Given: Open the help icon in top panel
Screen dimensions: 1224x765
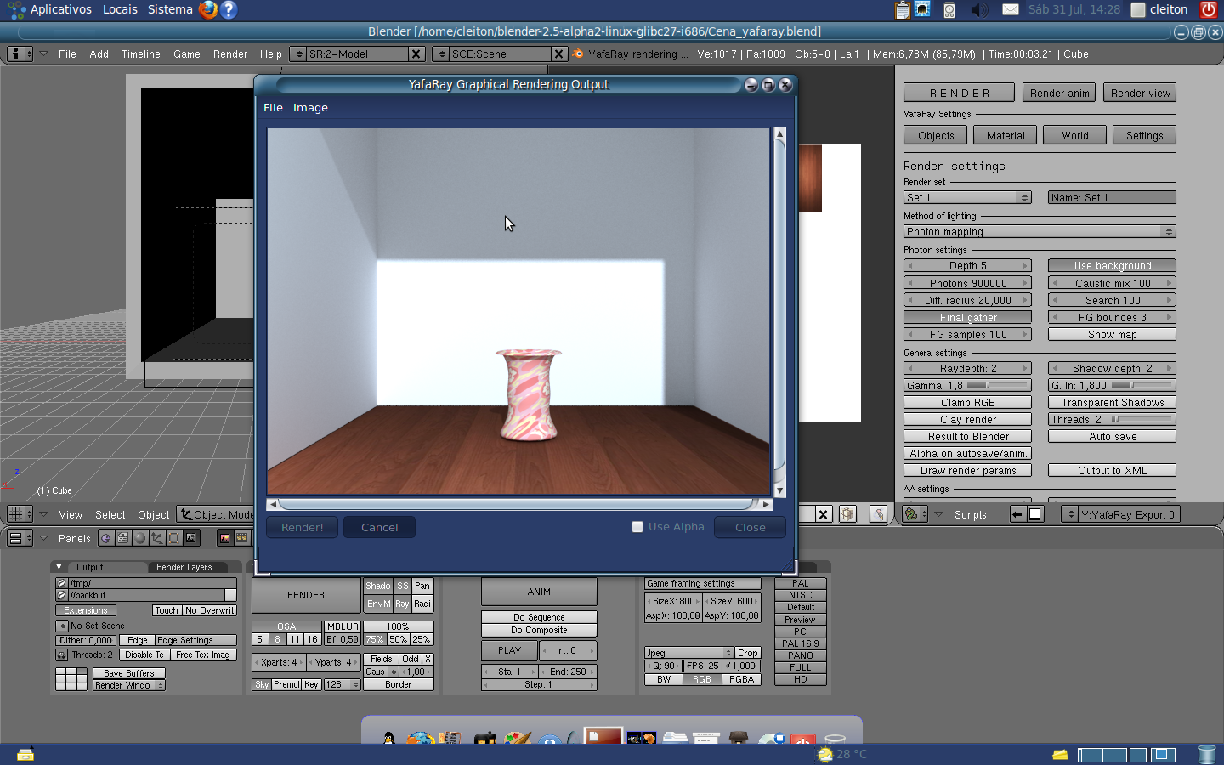Looking at the screenshot, I should click(228, 9).
